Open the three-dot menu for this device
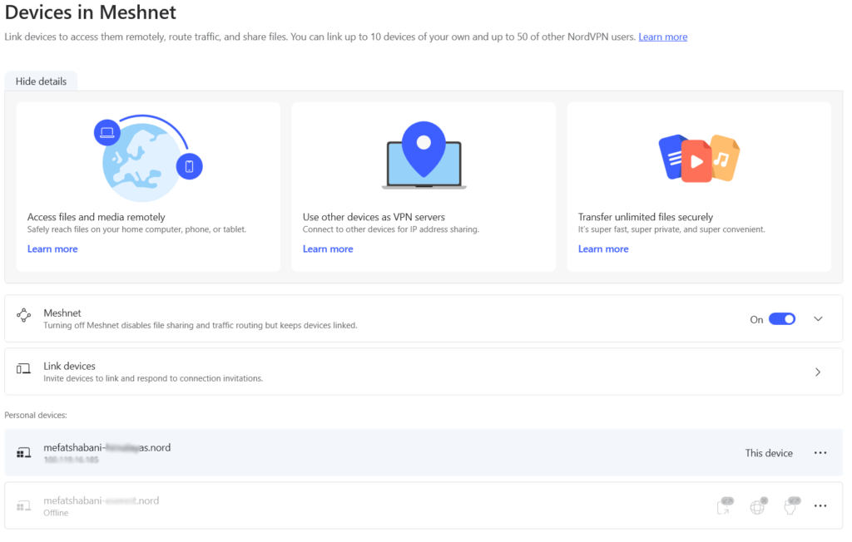Image resolution: width=852 pixels, height=542 pixels. click(820, 453)
